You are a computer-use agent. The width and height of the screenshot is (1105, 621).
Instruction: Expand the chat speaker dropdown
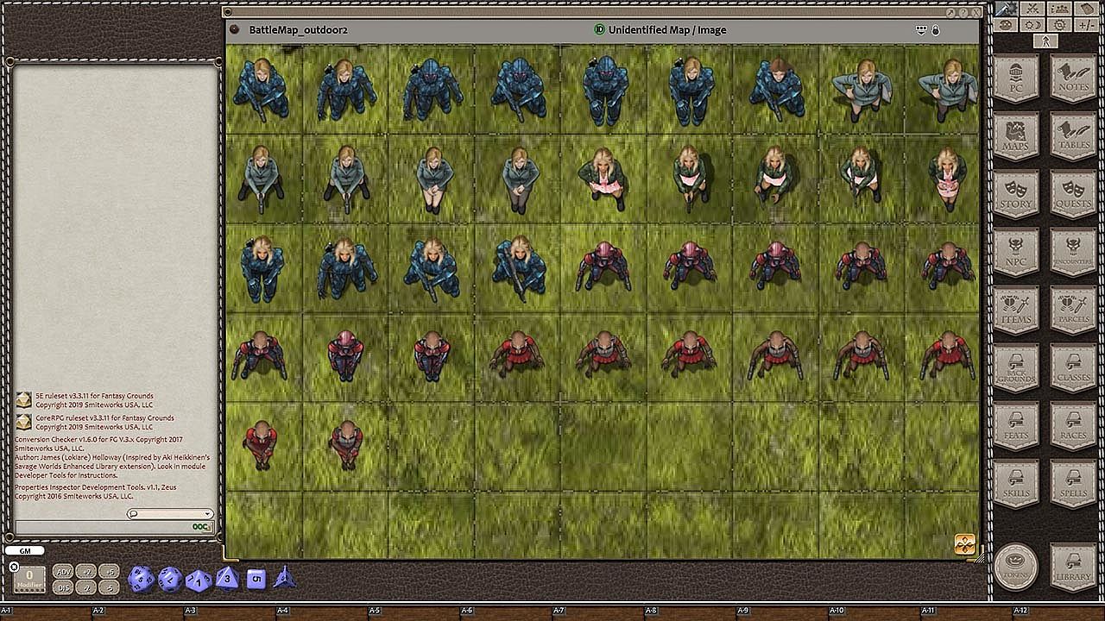170,514
